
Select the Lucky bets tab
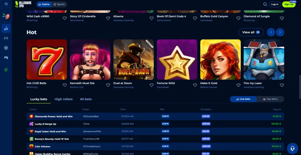click(x=38, y=99)
